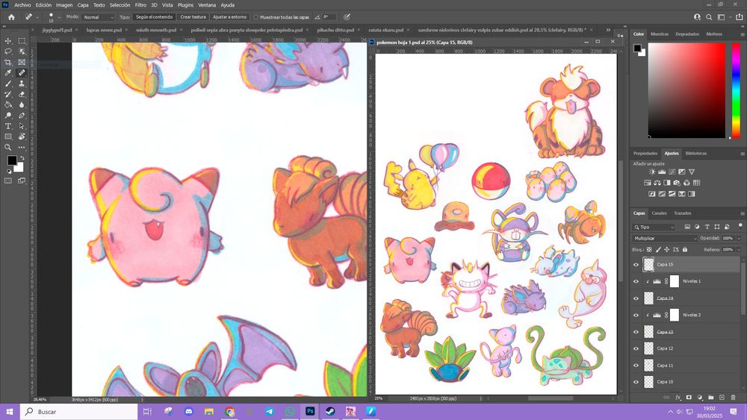Select the Paint Bucket tool
The width and height of the screenshot is (747, 420).
8,104
